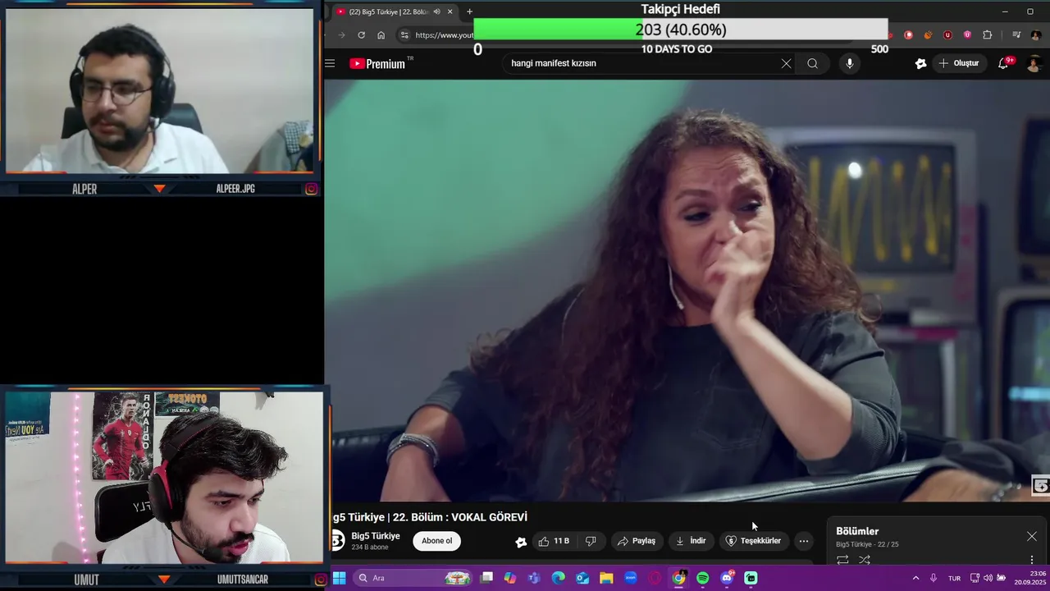The image size is (1050, 591).
Task: Close the Bölümler playlist panel
Action: [x=1031, y=536]
